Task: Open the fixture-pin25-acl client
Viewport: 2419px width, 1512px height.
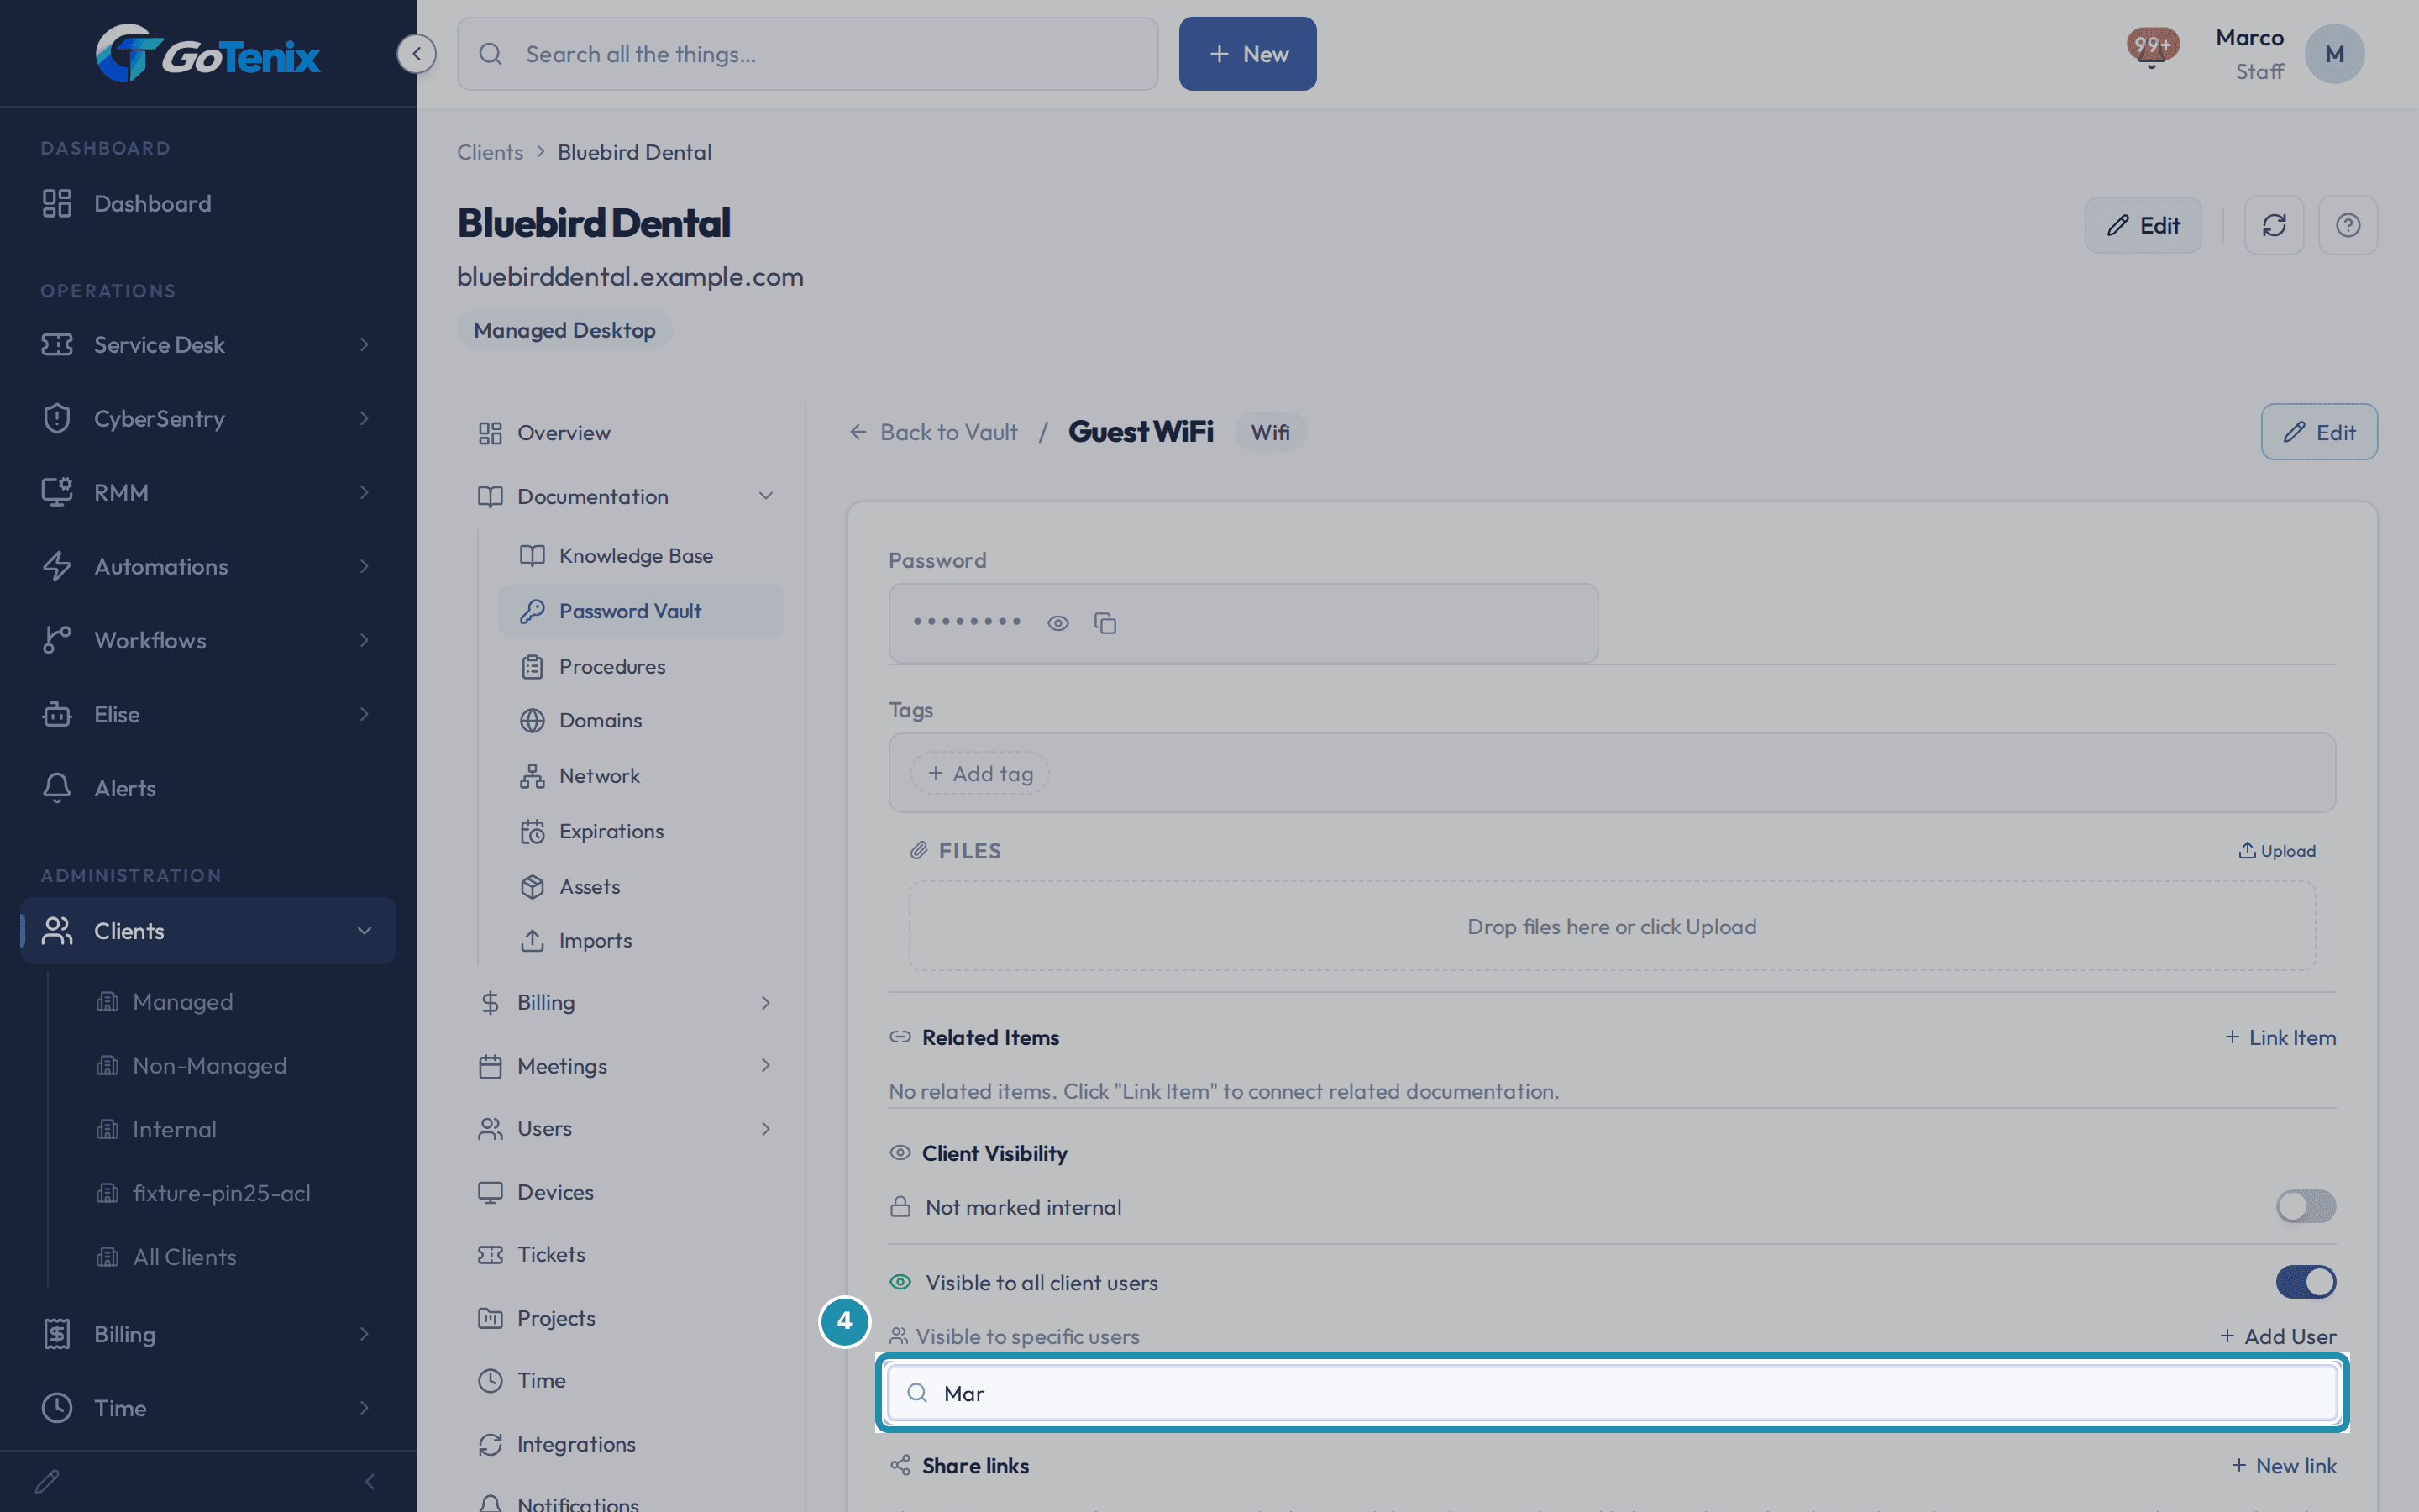Action: click(x=221, y=1193)
